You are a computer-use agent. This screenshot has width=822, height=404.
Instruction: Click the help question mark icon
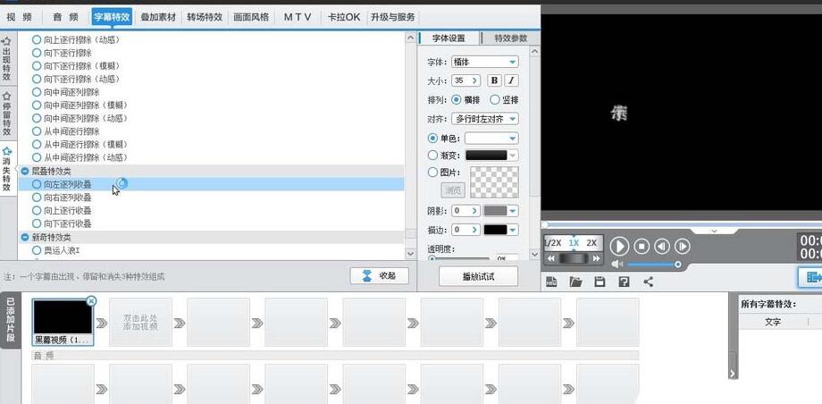point(624,282)
